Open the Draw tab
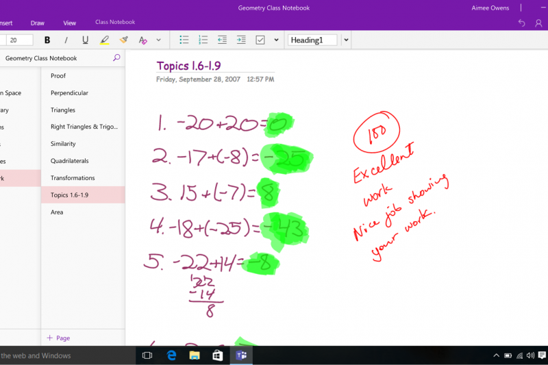Image resolution: width=548 pixels, height=365 pixels. (38, 23)
